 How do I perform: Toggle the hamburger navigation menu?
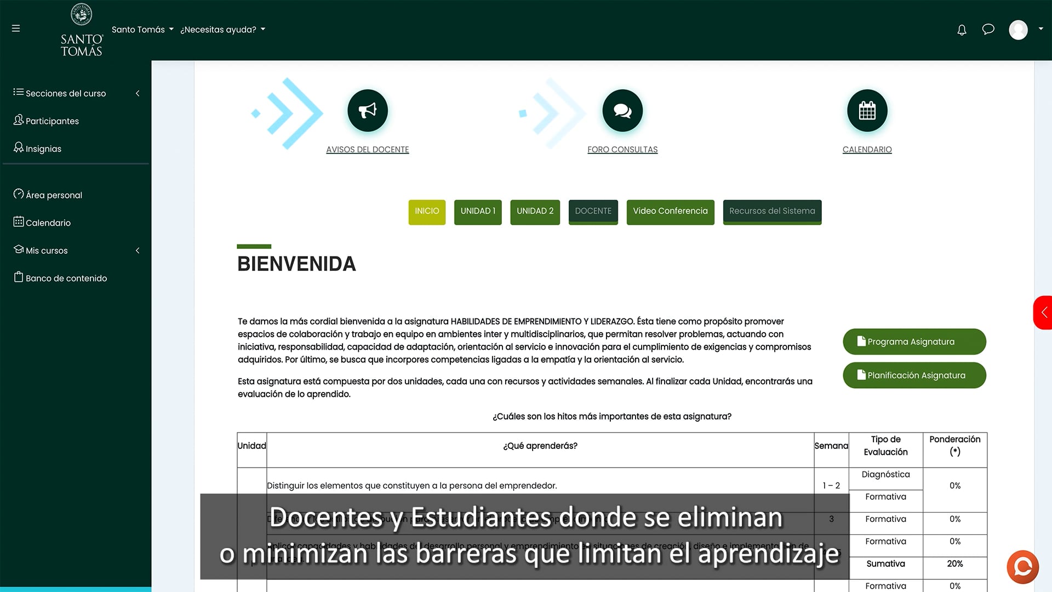pyautogui.click(x=15, y=29)
